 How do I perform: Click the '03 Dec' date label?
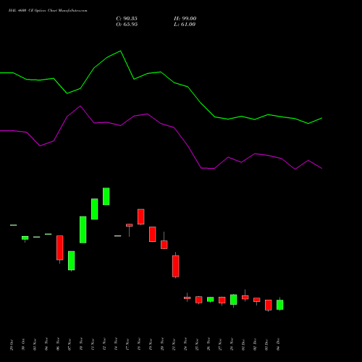[x=266, y=345]
